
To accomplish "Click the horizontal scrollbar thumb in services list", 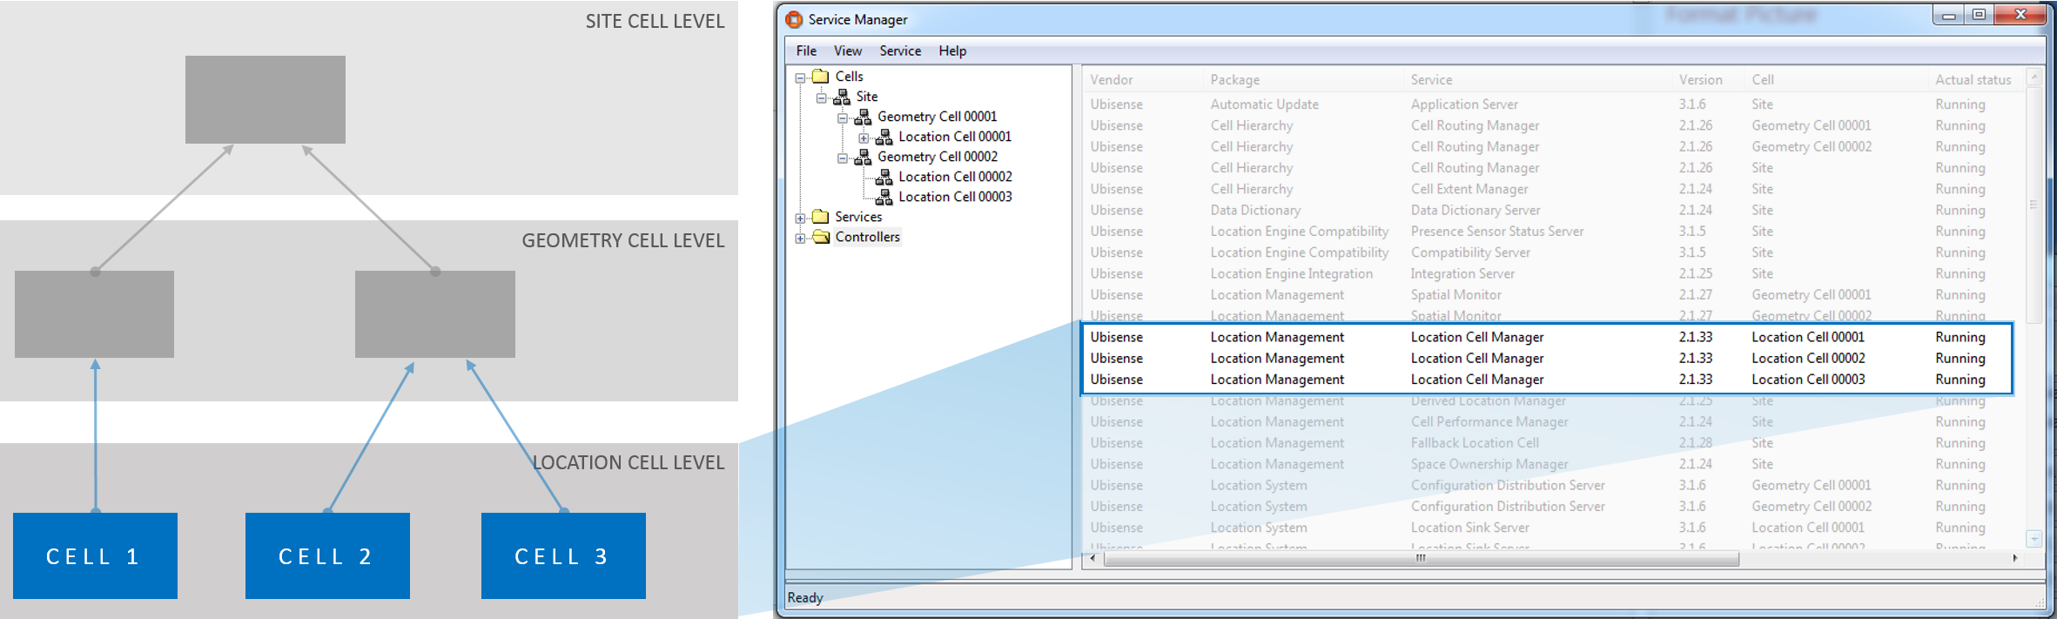I will [x=1421, y=558].
